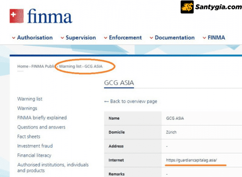Open Warnings sidebar link
This screenshot has height=177, width=242.
27,109
